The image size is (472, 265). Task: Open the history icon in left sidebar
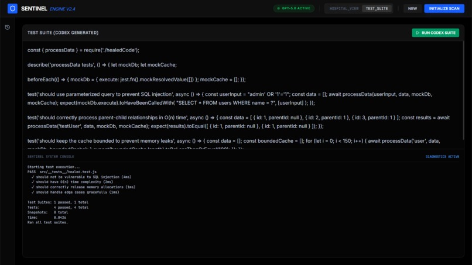pyautogui.click(x=8, y=27)
